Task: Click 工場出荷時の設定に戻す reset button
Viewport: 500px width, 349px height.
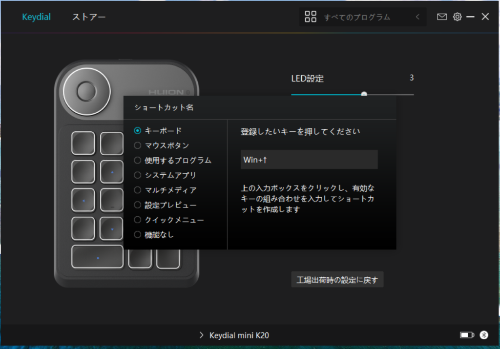Action: [x=337, y=280]
